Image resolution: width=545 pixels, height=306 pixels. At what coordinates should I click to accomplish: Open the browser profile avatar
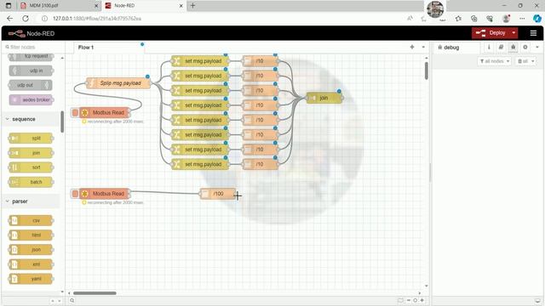pos(506,19)
